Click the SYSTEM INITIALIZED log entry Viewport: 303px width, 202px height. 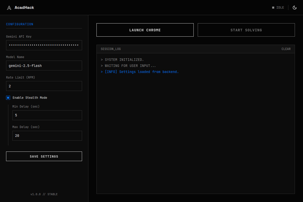(x=122, y=60)
